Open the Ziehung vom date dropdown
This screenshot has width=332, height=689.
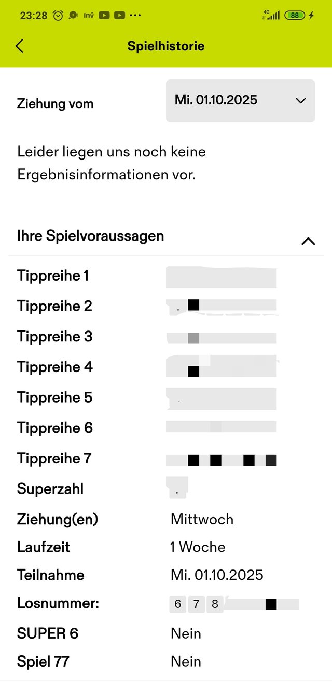tap(240, 101)
